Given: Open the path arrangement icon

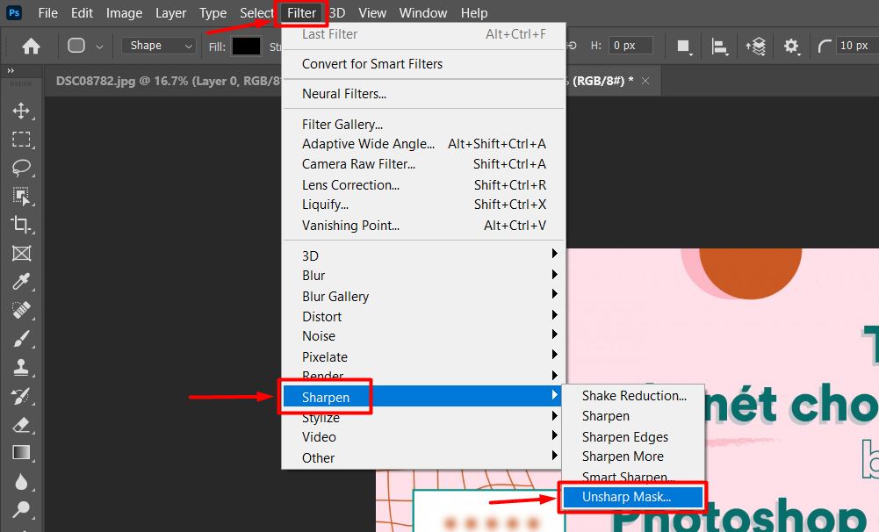Looking at the screenshot, I should coord(756,46).
